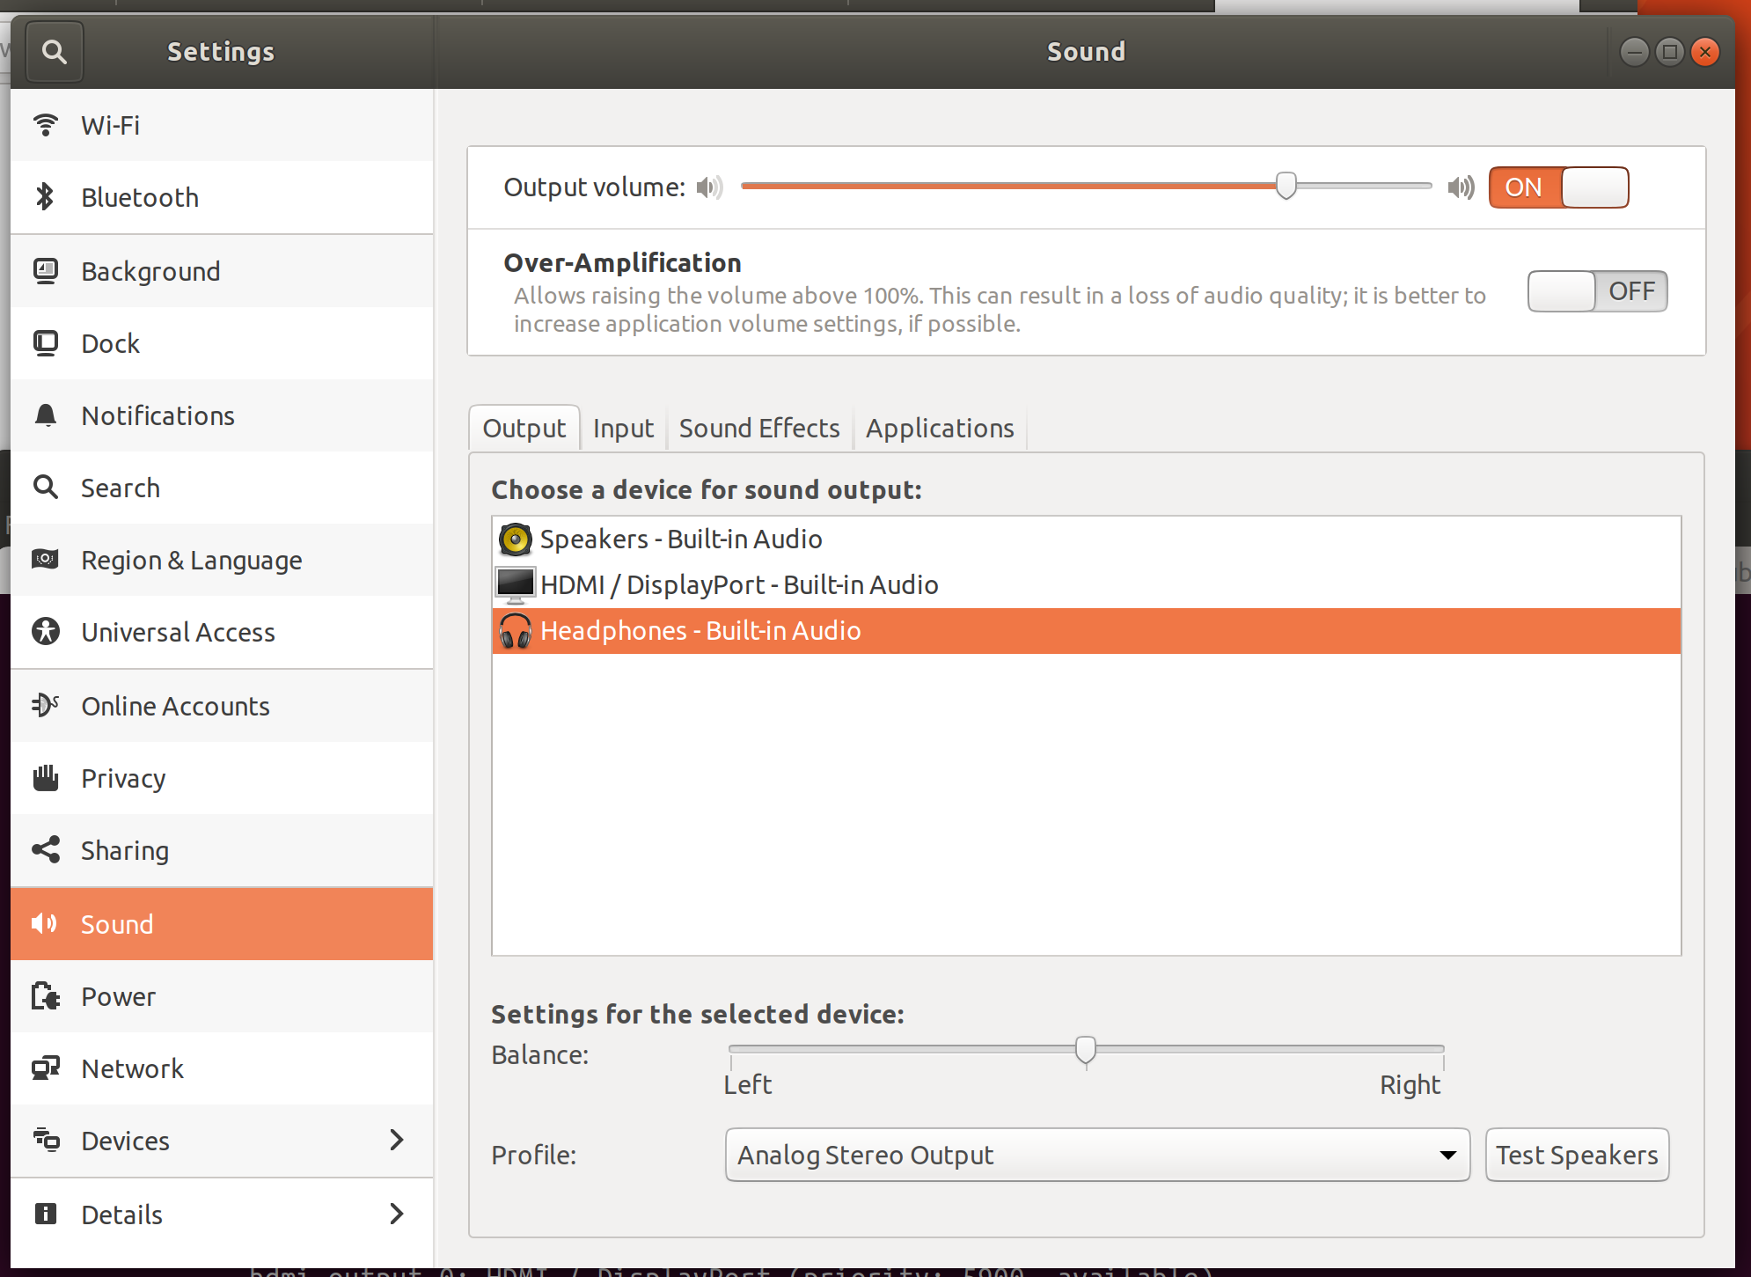Open the Profile dropdown

coord(1095,1154)
